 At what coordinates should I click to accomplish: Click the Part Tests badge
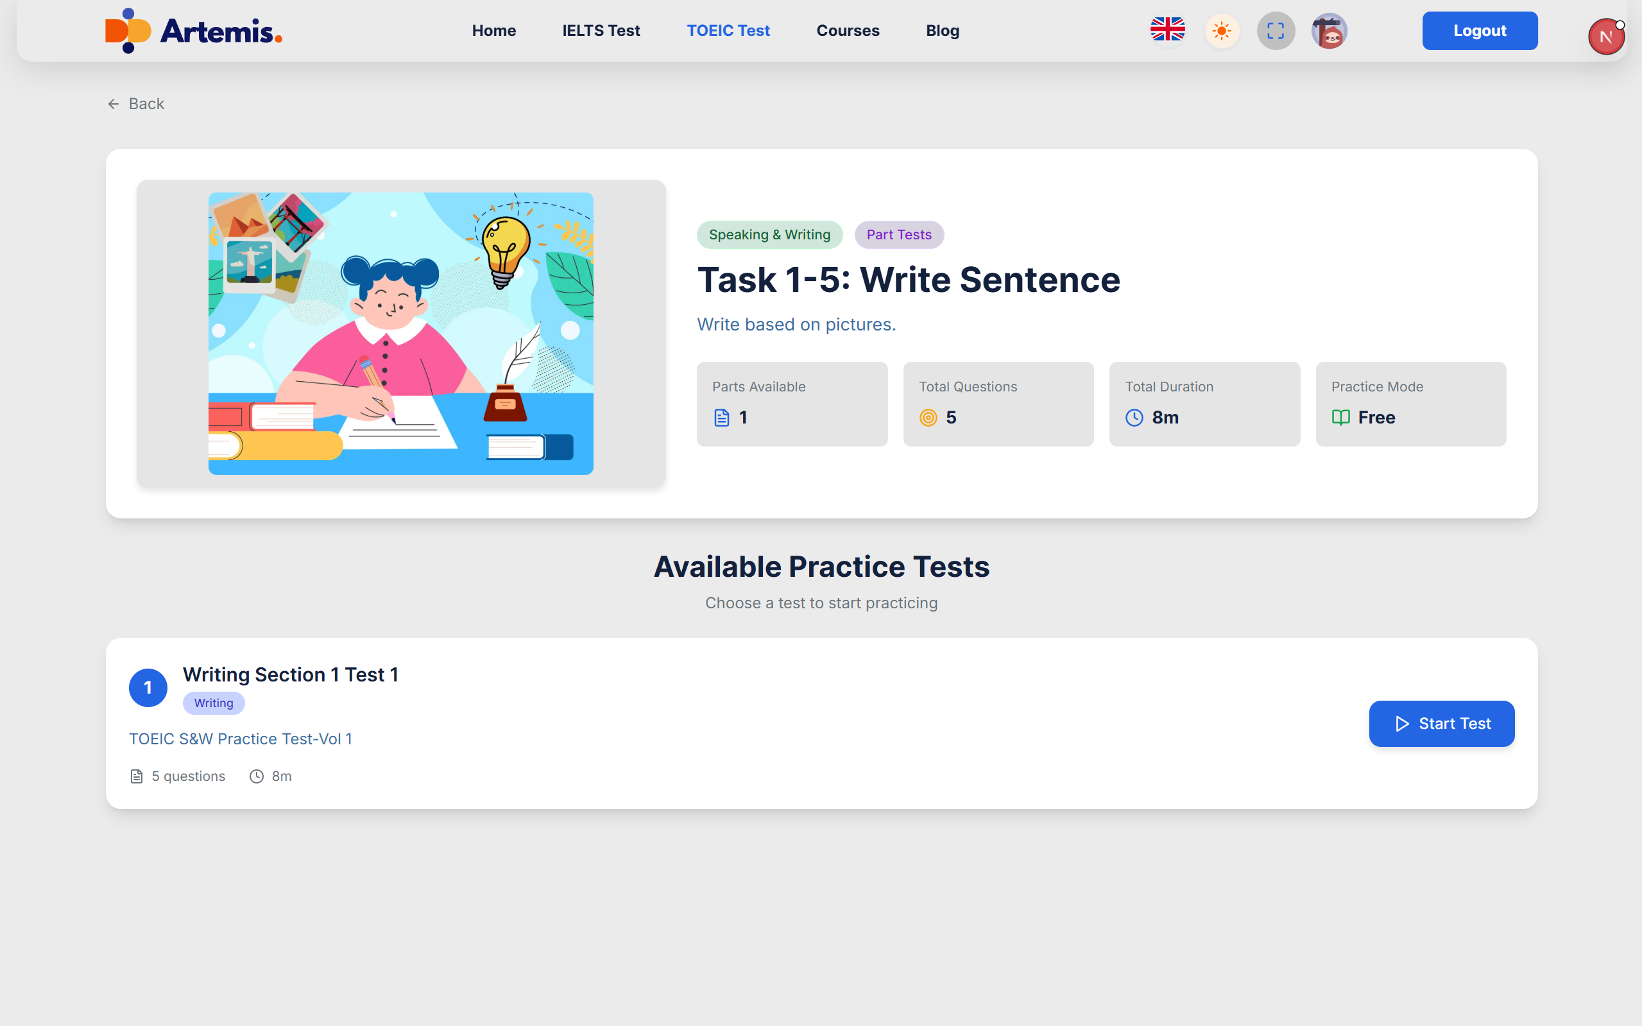click(898, 235)
